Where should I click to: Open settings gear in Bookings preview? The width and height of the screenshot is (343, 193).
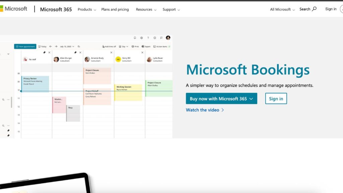tap(142, 38)
